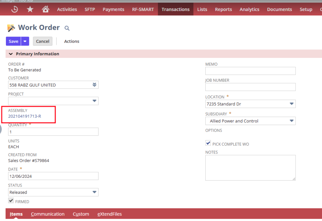The image size is (322, 221).
Task: Click the search magnifier beside Work Order
Action: click(67, 28)
